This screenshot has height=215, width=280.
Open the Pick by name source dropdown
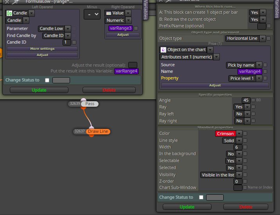[259, 65]
